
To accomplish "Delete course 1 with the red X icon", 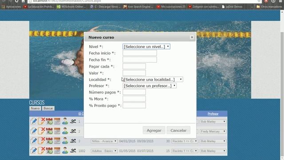I will [x=41, y=121].
